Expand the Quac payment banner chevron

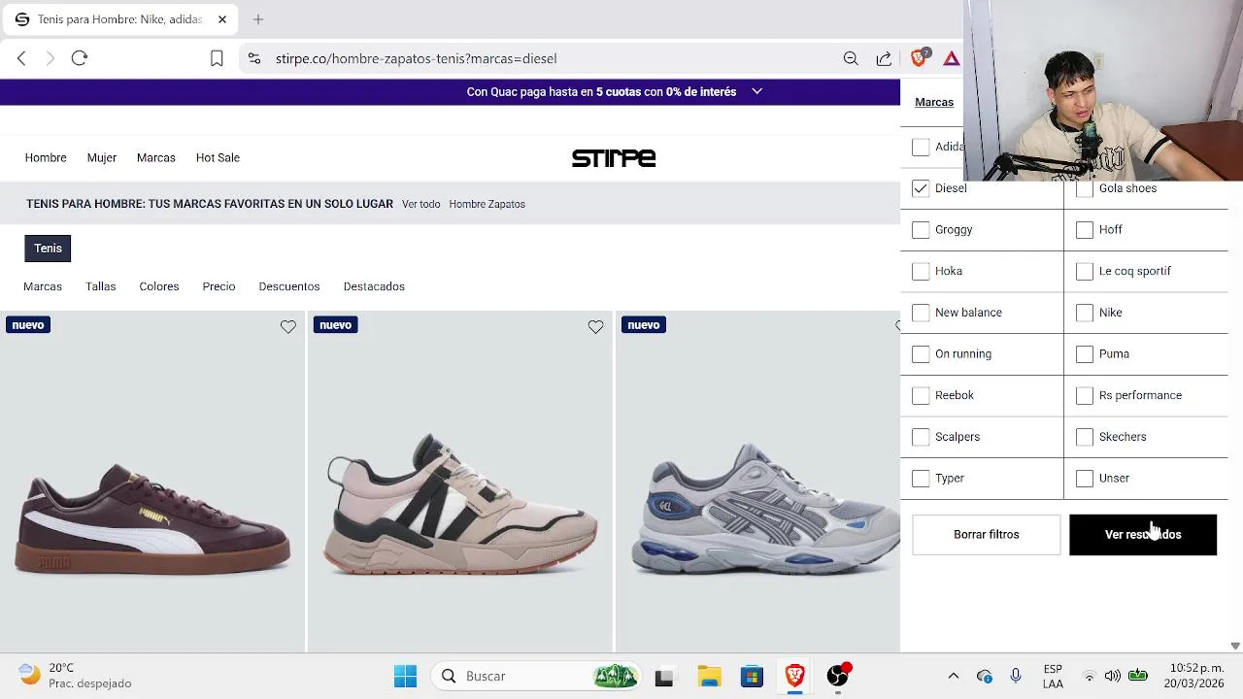[x=756, y=91]
